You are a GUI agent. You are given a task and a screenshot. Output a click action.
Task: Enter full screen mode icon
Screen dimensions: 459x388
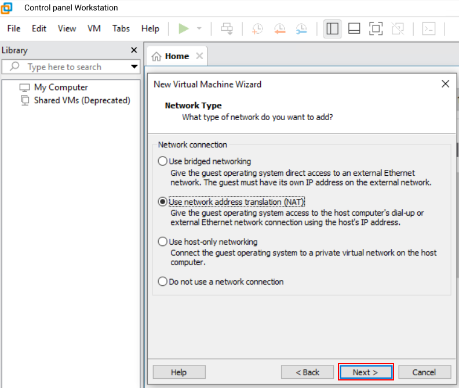click(x=376, y=28)
